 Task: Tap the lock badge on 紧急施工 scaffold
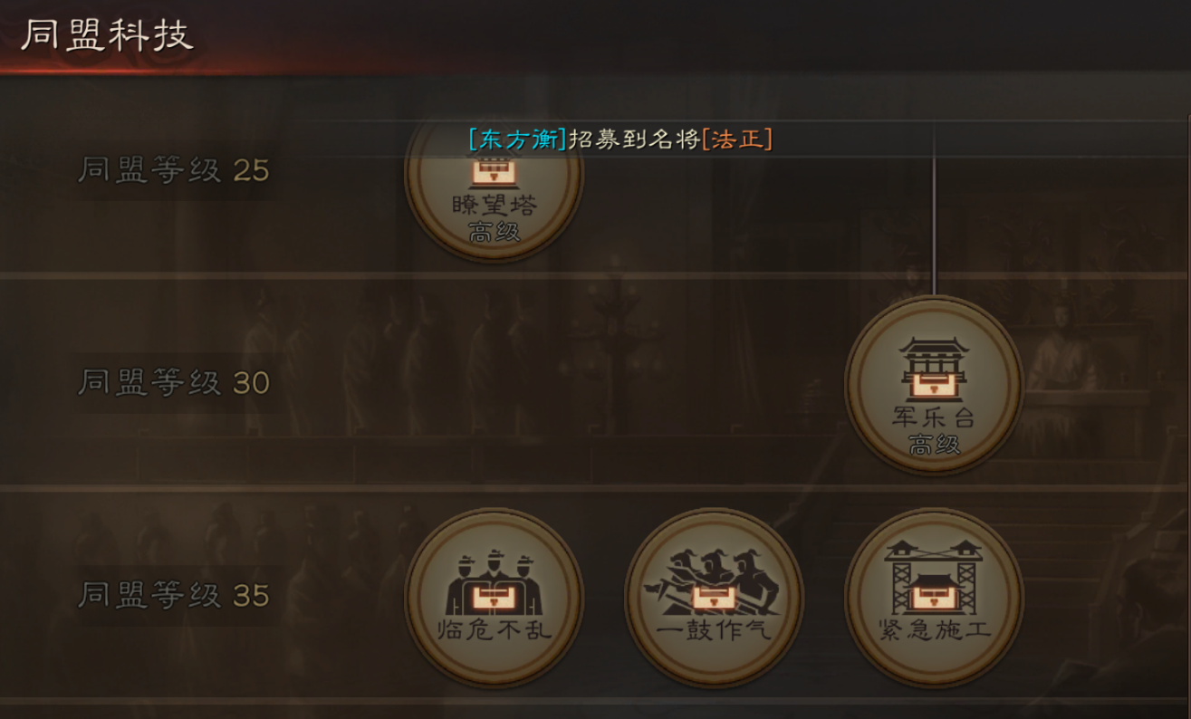coord(934,598)
